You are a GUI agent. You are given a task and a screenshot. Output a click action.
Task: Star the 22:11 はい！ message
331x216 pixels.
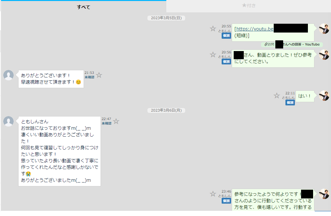click(277, 96)
